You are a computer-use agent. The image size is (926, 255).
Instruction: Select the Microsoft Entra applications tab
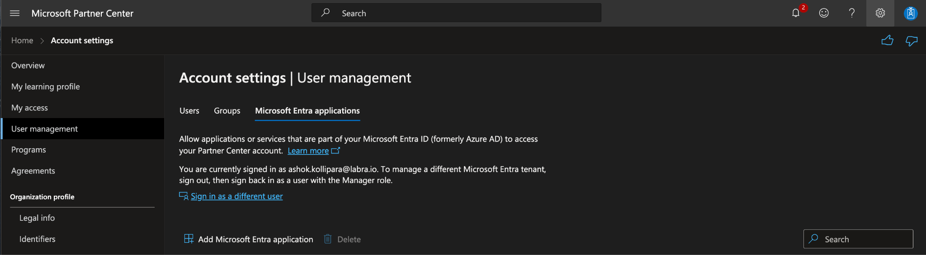pyautogui.click(x=307, y=111)
